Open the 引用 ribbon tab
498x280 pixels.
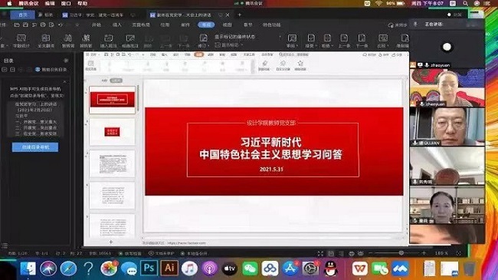(165, 25)
